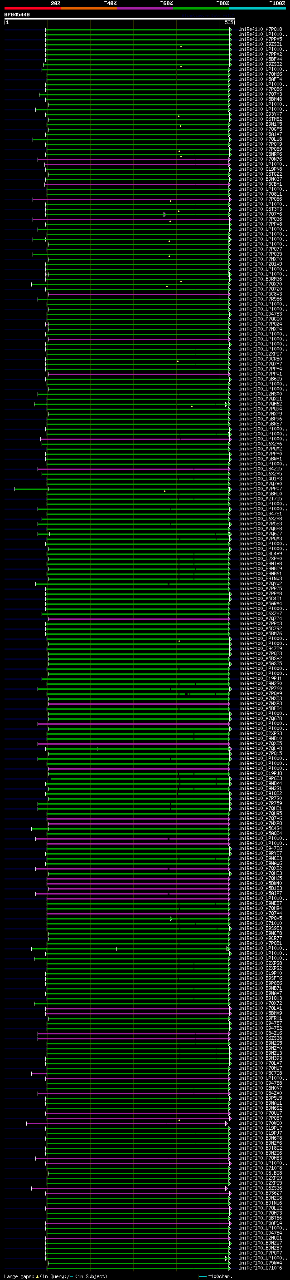Select the UniRef100_A7NXQ3 label
This screenshot has width=290, height=1280.
click(260, 698)
